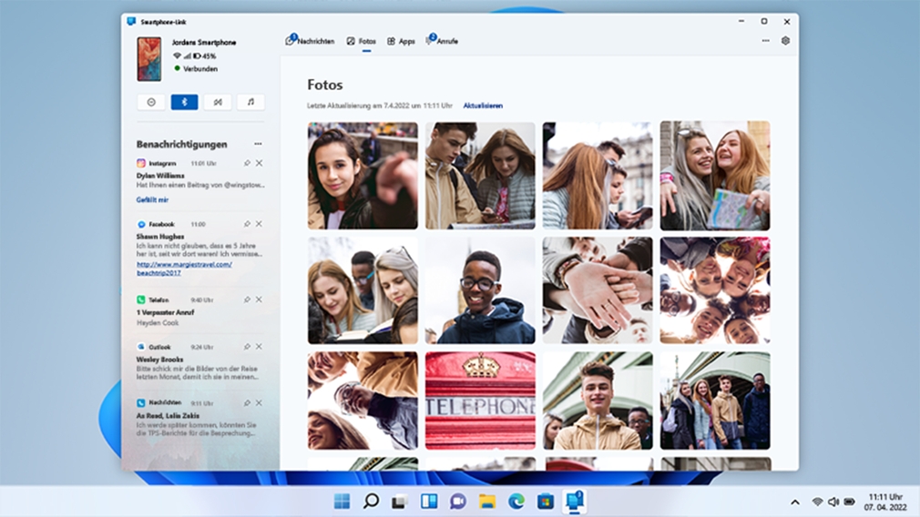
Task: Dismiss the Facebook notification
Action: 260,224
